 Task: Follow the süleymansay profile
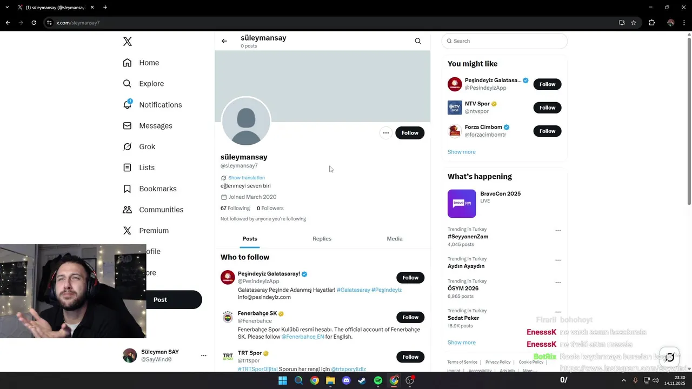410,133
